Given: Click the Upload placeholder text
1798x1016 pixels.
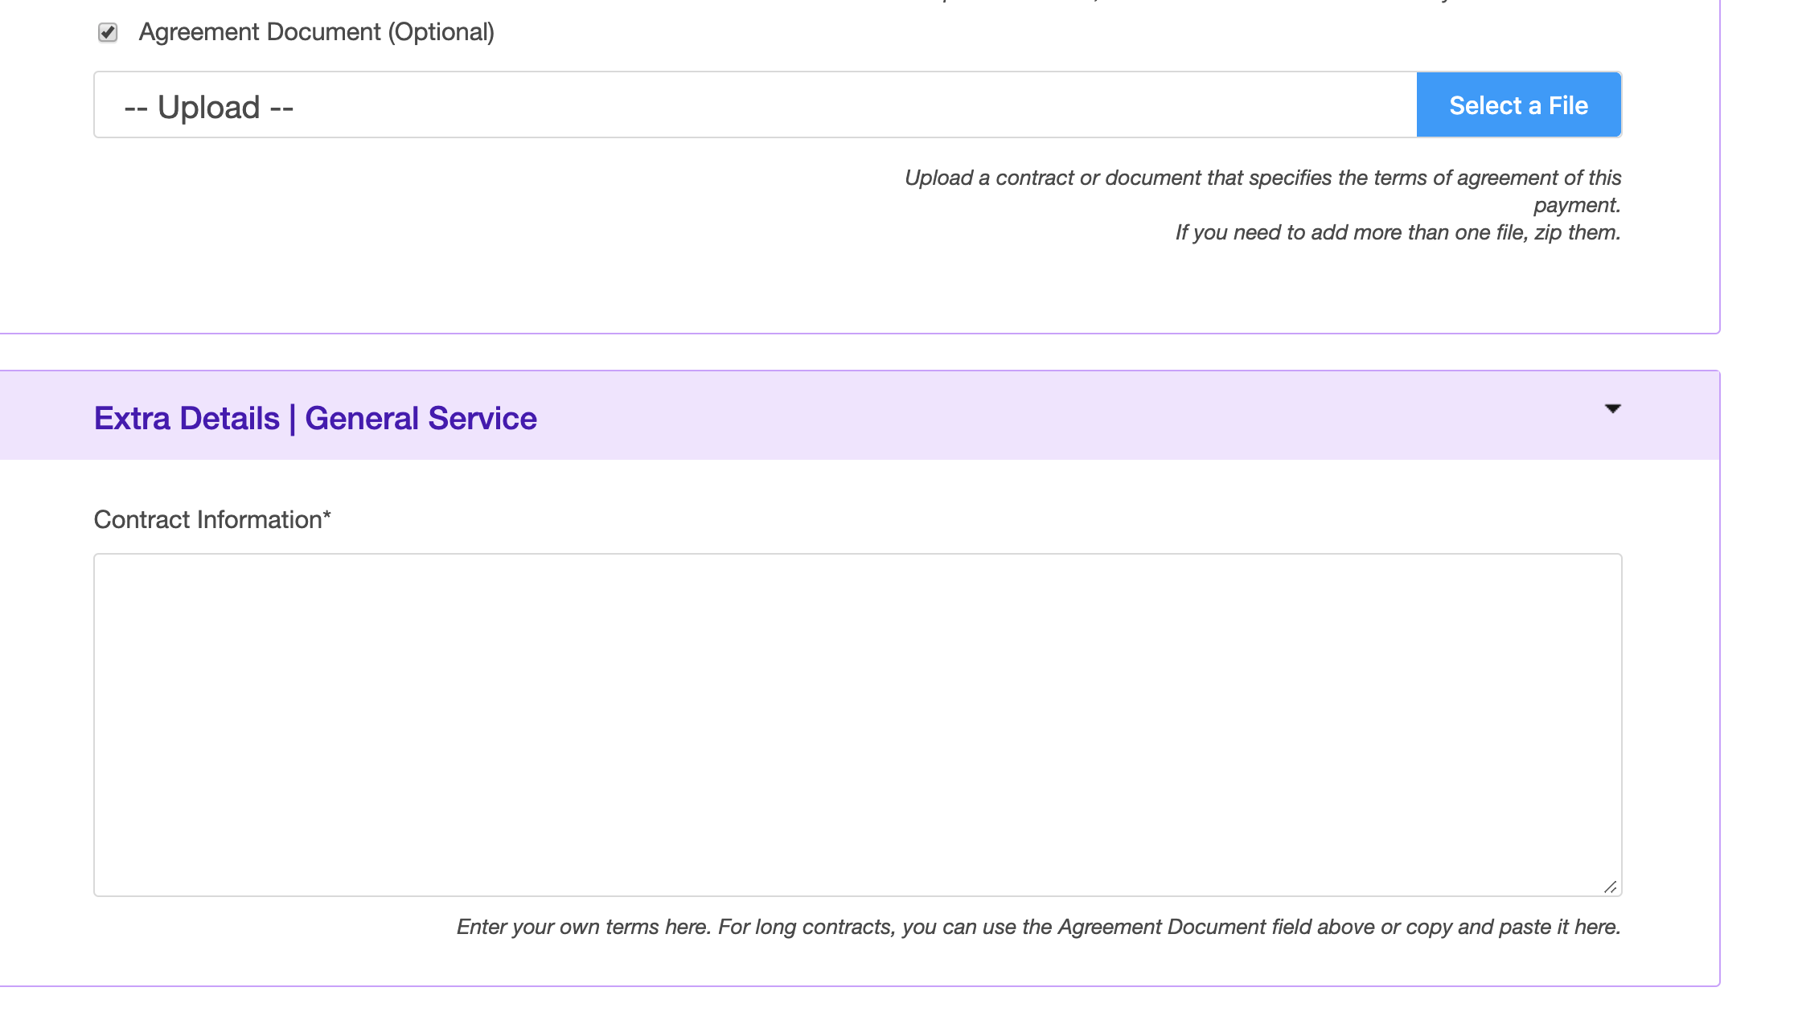Looking at the screenshot, I should tap(209, 107).
